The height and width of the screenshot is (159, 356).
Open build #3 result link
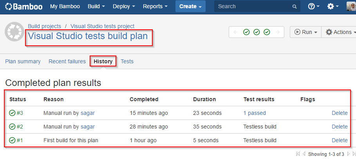tap(20, 113)
